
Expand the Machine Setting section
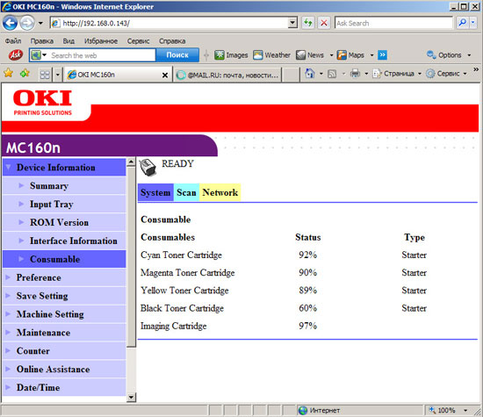coord(64,314)
